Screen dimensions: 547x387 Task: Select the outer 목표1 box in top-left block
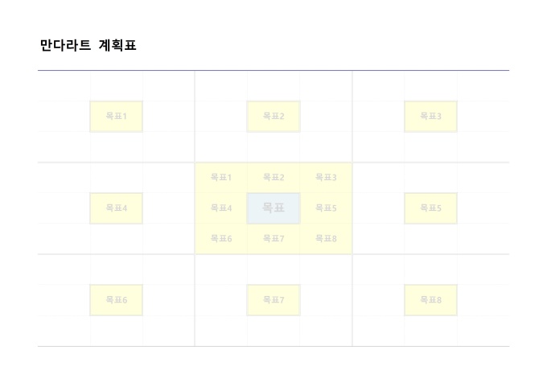(116, 117)
